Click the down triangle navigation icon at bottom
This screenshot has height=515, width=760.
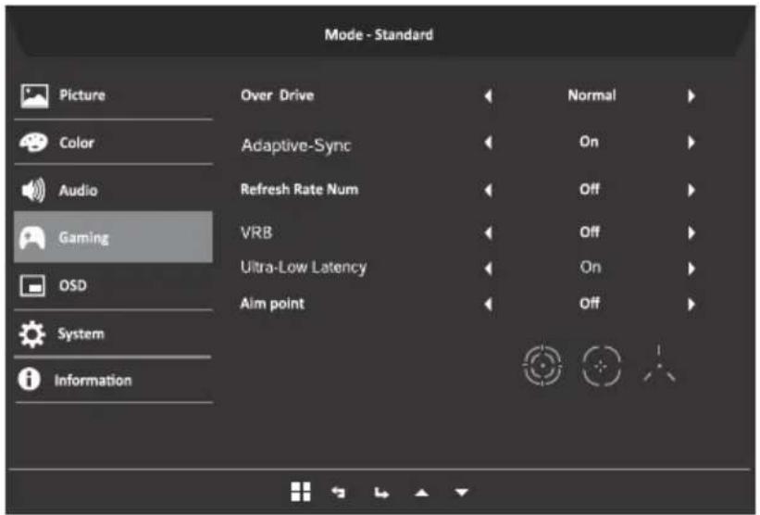click(461, 492)
